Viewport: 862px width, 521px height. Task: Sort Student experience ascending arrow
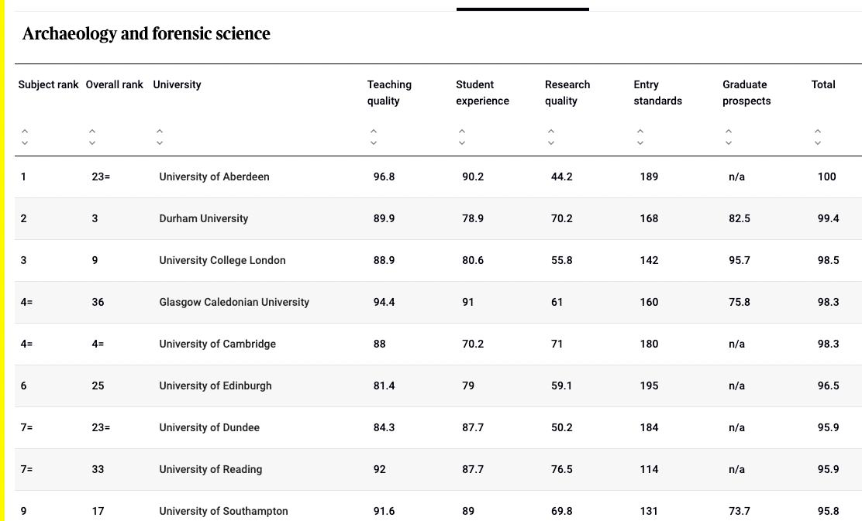click(462, 131)
